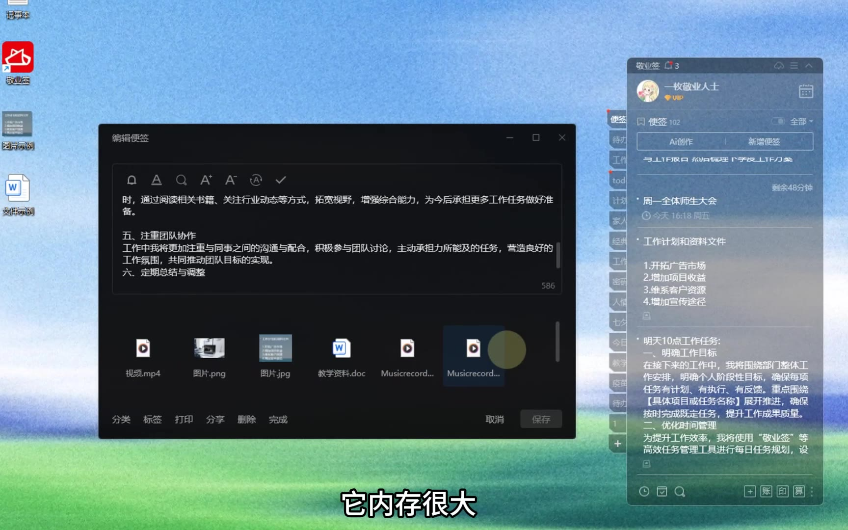This screenshot has height=530, width=848.
Task: Click the reminder bell icon in editor toolbar
Action: click(x=132, y=180)
